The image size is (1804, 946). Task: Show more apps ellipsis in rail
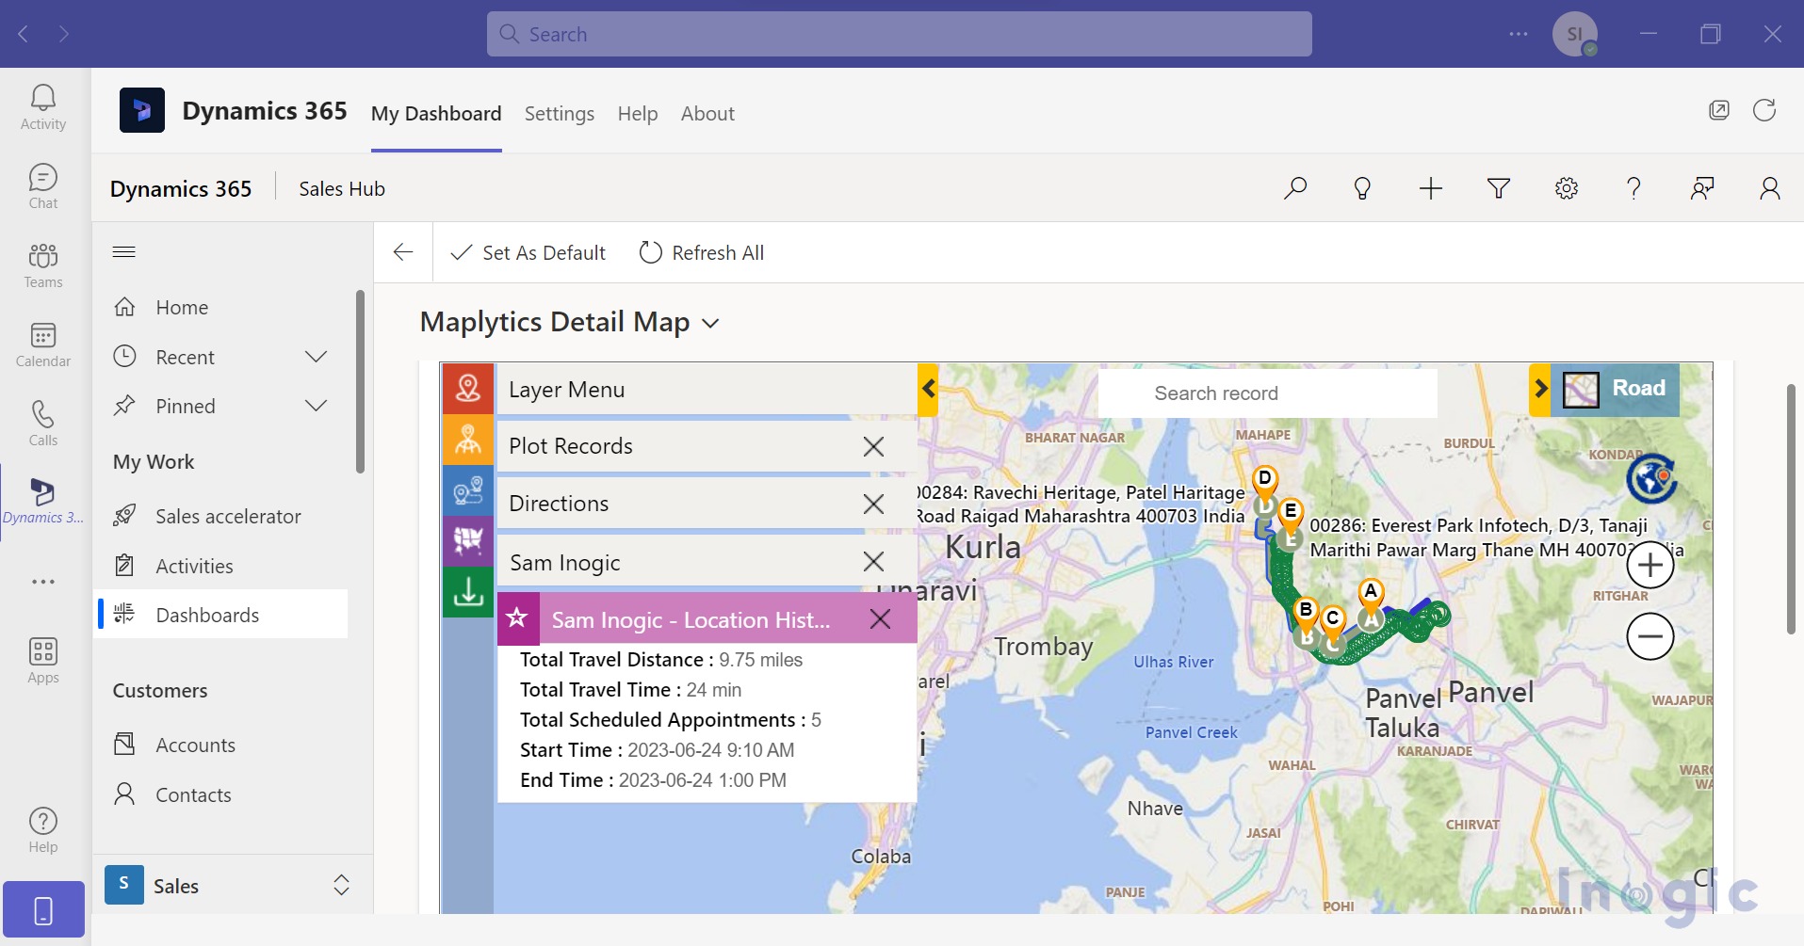point(43,582)
